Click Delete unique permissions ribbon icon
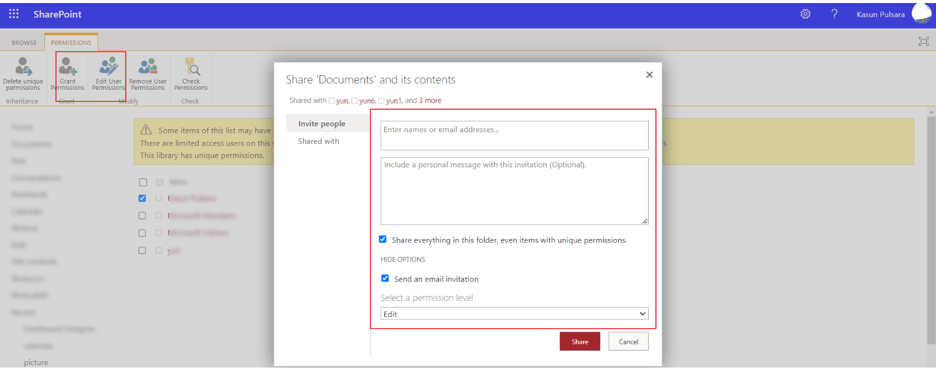Image resolution: width=936 pixels, height=373 pixels. click(x=23, y=74)
